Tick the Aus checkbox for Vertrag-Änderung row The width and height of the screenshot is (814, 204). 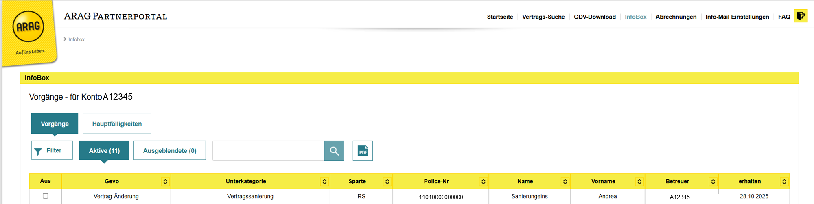tap(46, 196)
